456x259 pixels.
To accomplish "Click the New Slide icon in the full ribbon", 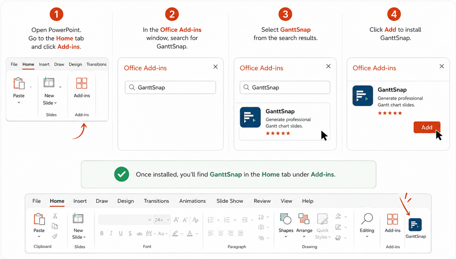I will coord(78,219).
